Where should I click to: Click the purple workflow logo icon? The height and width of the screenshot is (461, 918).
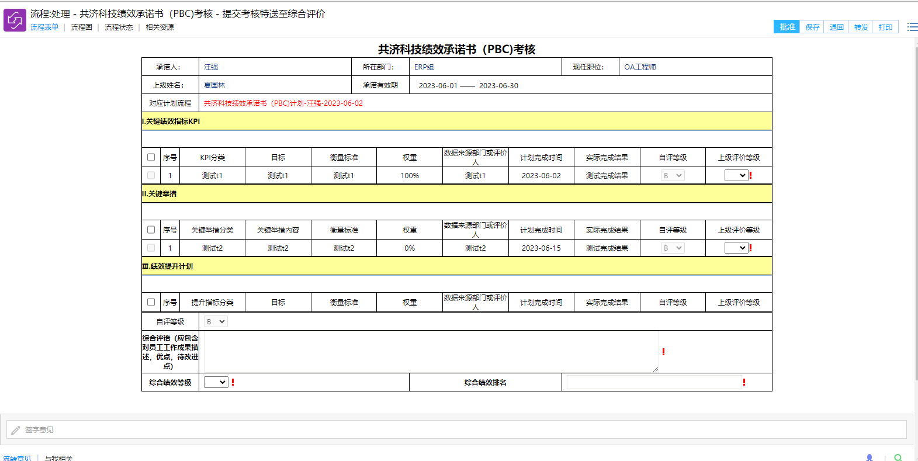click(15, 20)
